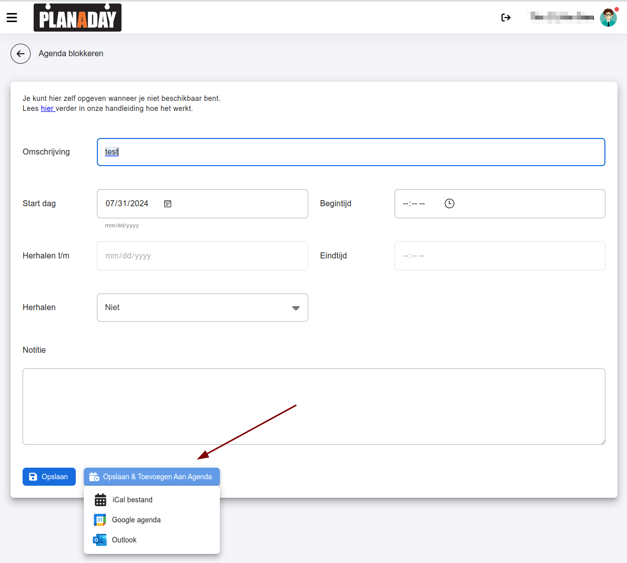Click the Opslaan button
Screen dimensions: 627x563
[49, 477]
